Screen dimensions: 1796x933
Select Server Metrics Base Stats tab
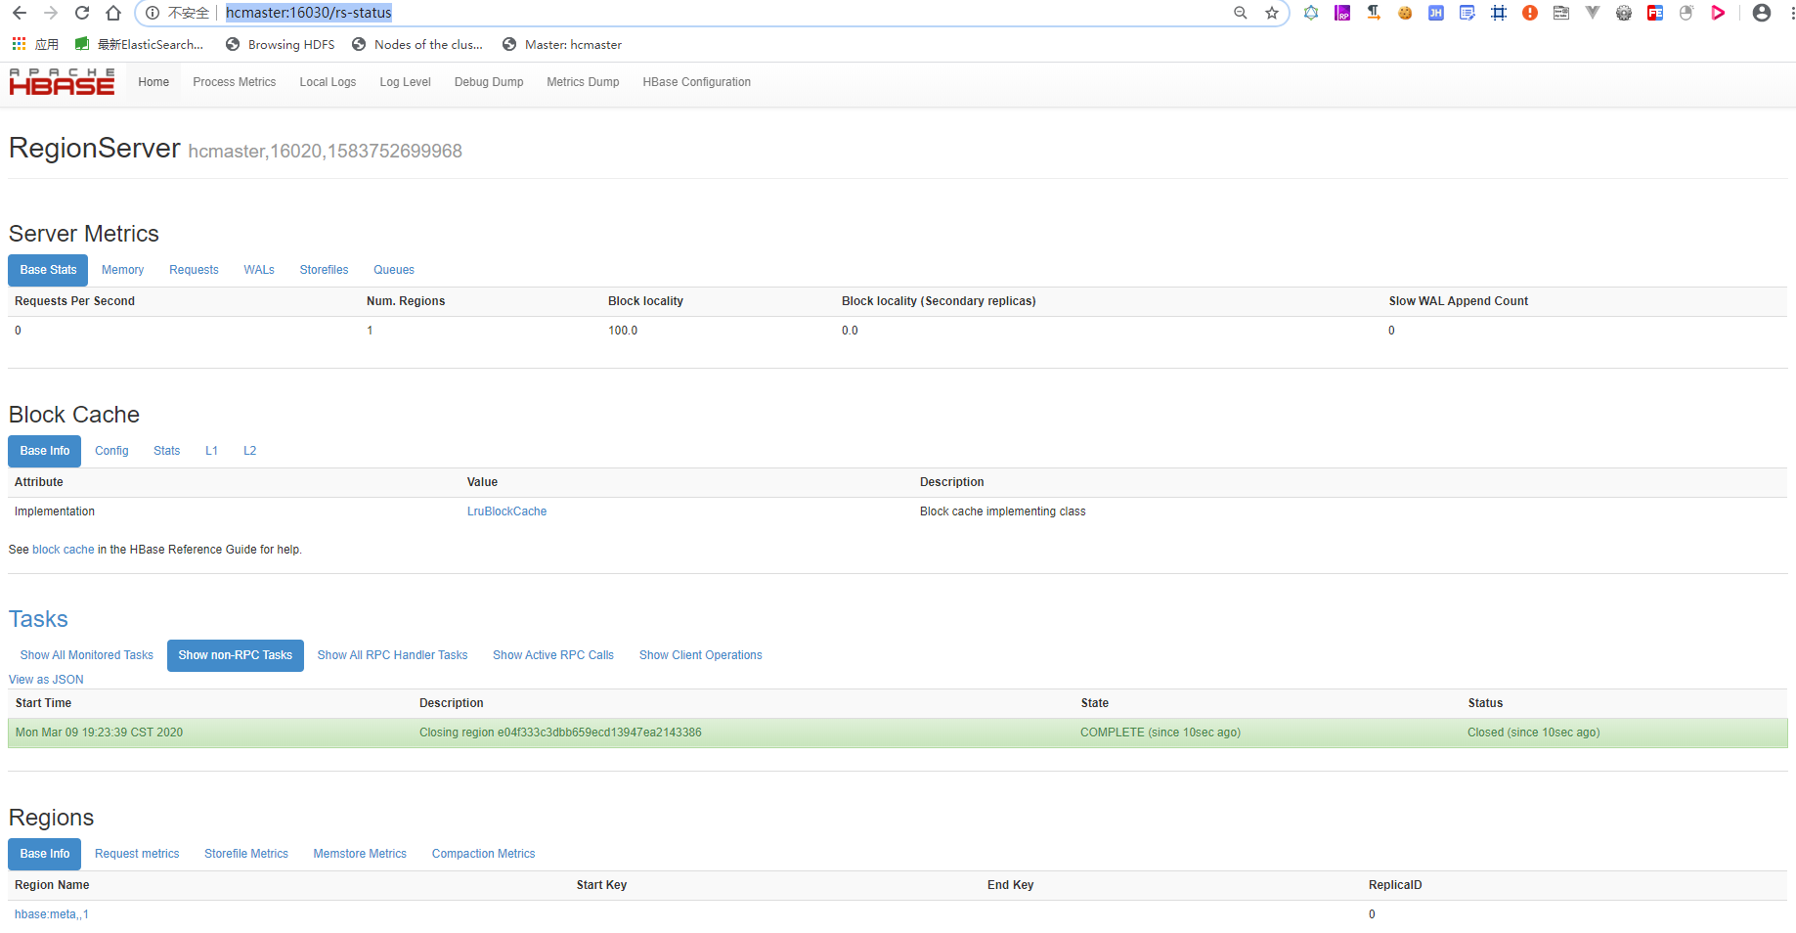pos(48,270)
